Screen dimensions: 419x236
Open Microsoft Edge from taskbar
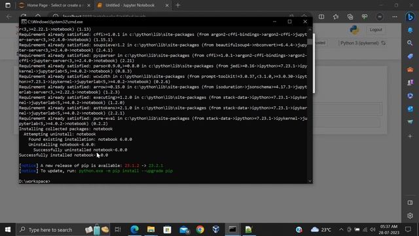pyautogui.click(x=134, y=229)
